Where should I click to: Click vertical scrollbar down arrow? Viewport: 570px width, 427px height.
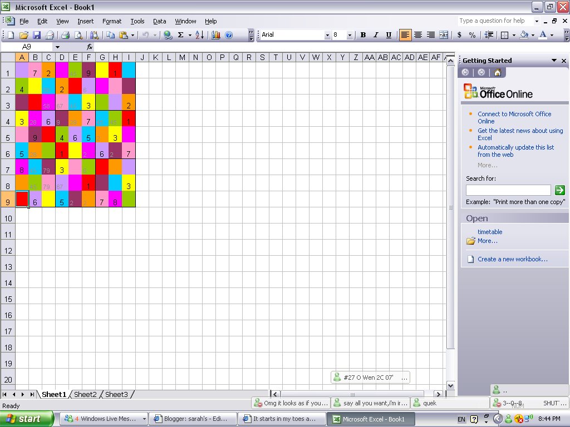tap(450, 386)
